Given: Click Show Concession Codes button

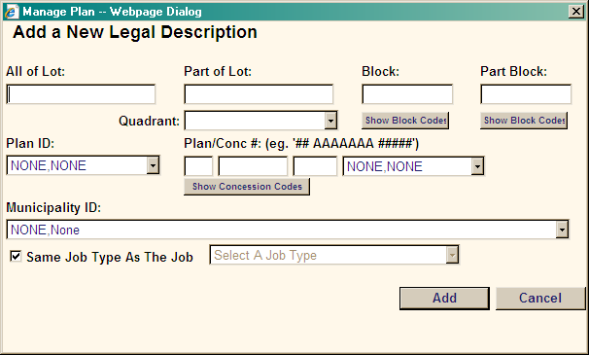Looking at the screenshot, I should [x=247, y=187].
